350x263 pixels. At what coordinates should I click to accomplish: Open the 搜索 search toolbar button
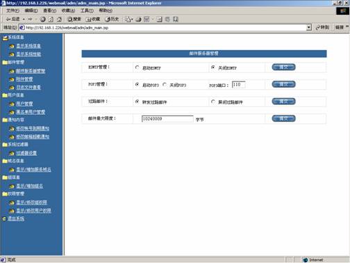pyautogui.click(x=74, y=19)
